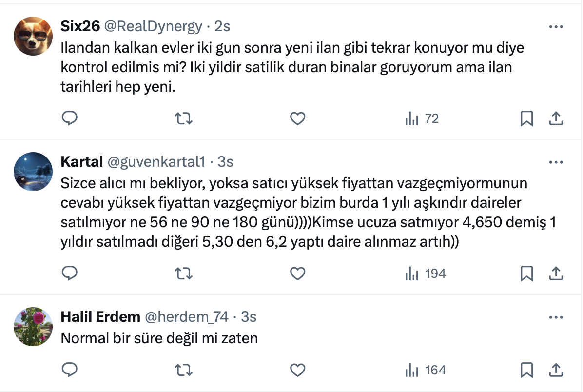583x392 pixels.
Task: Retweet the Six26 post
Action: click(184, 118)
